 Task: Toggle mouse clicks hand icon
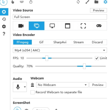pos(13,2)
